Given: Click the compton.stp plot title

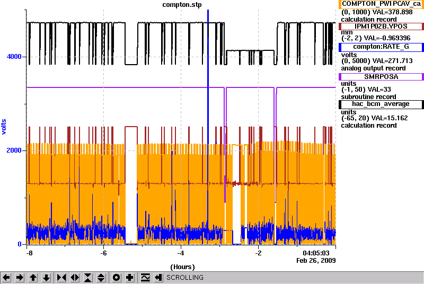Looking at the screenshot, I should [x=182, y=5].
